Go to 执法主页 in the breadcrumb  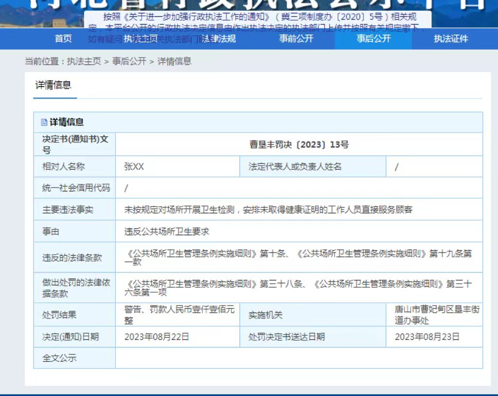(x=84, y=61)
